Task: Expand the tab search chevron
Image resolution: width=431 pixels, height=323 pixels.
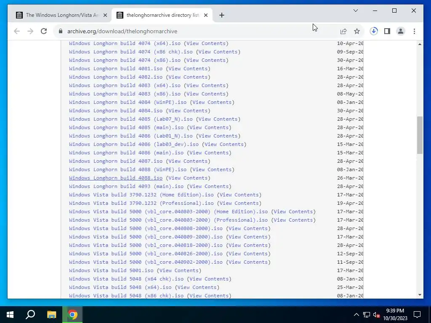Action: pos(355,11)
